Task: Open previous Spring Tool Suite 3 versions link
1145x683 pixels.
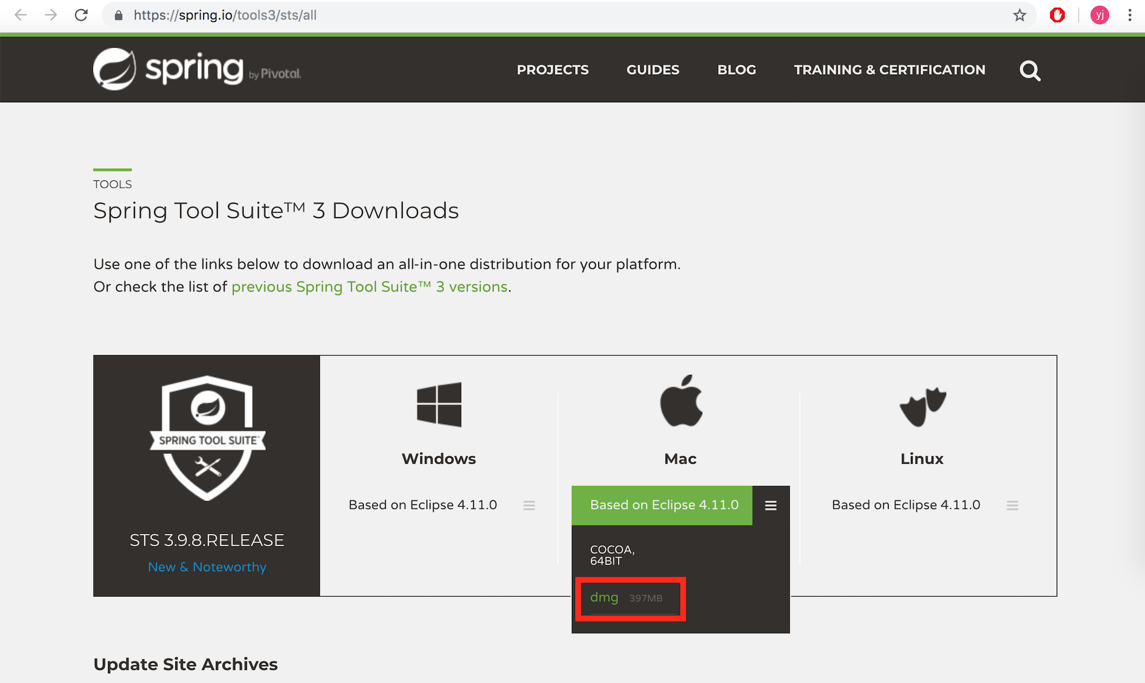Action: [x=369, y=287]
